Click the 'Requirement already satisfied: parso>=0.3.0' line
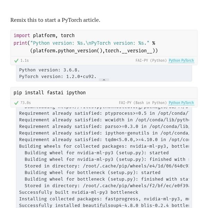The image size is (208, 208). [x=104, y=127]
